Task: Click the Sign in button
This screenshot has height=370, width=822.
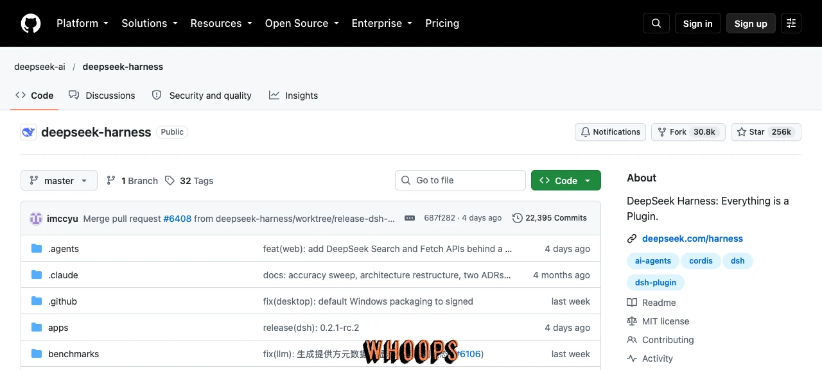Action: 698,23
